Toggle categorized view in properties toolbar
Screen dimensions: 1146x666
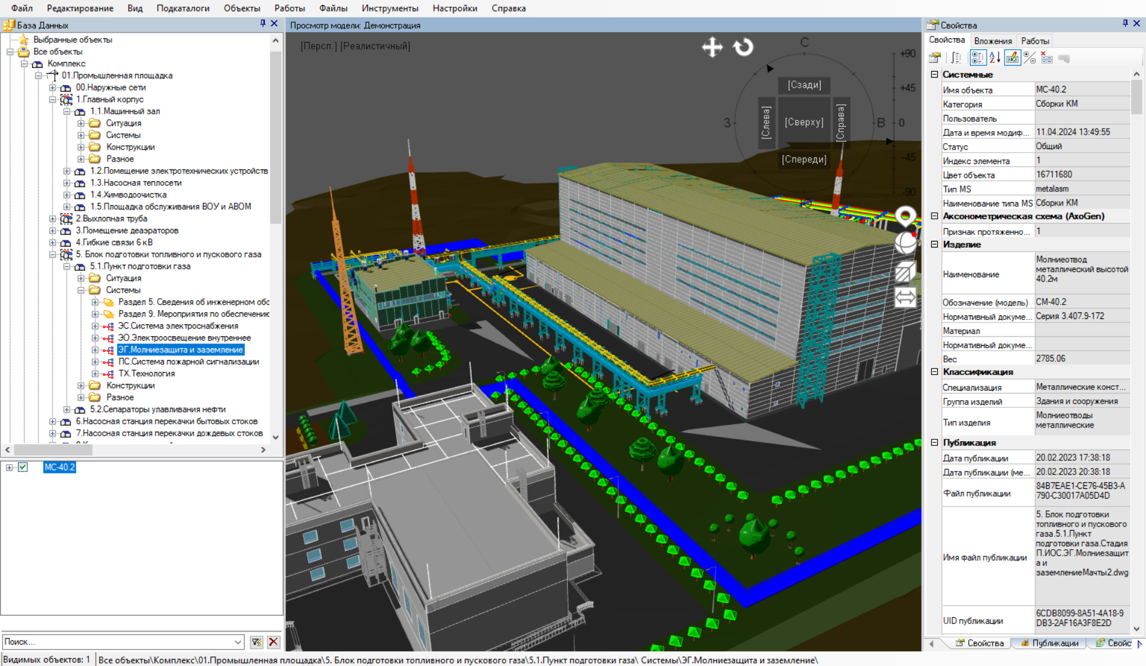[x=978, y=58]
